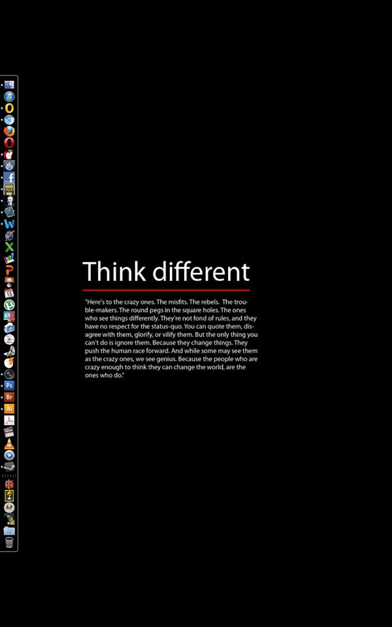Open the red apple dock icon

9,154
